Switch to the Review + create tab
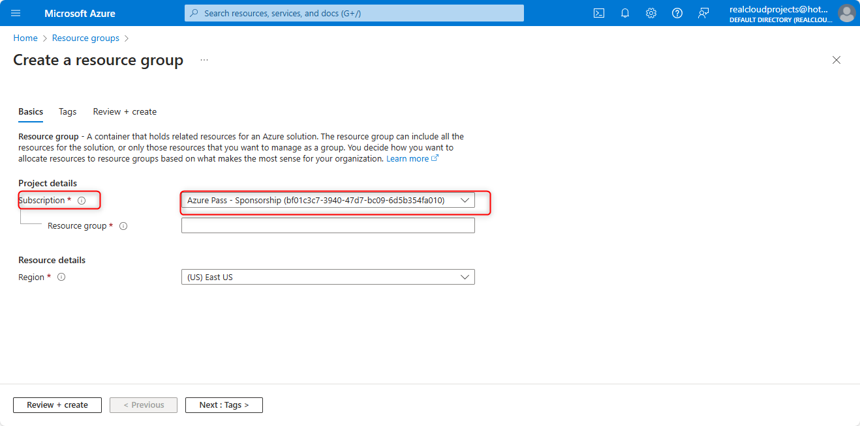The image size is (860, 426). (x=125, y=111)
